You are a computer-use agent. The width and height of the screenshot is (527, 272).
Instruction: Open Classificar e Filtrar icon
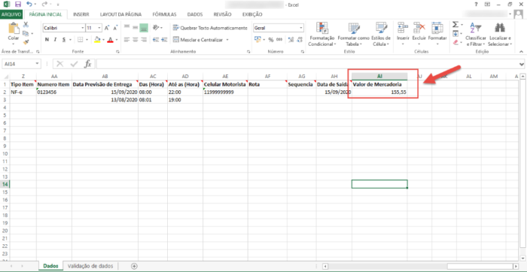pyautogui.click(x=476, y=28)
